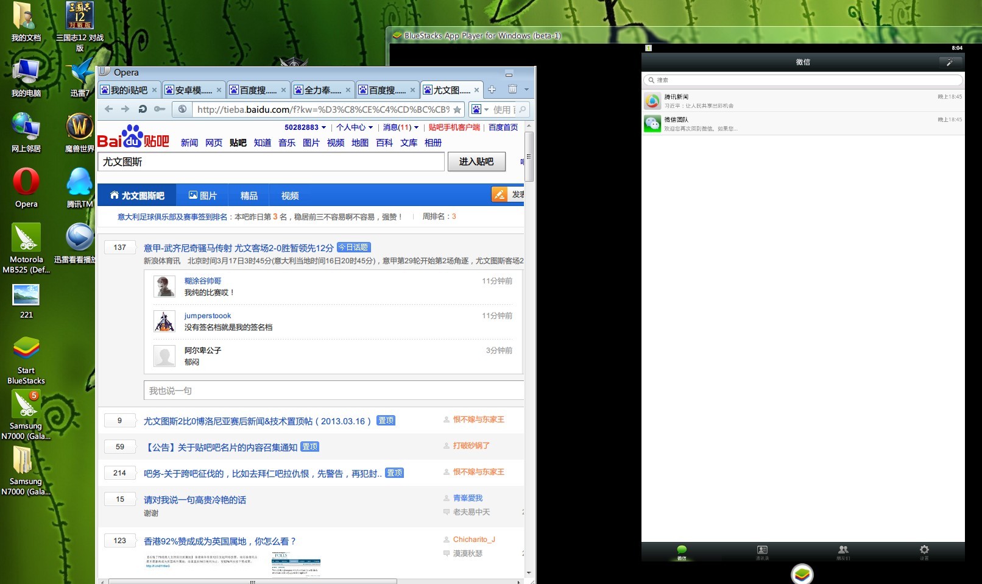Open the 贴吧手机客户端 link
This screenshot has height=584, width=982.
pos(454,127)
